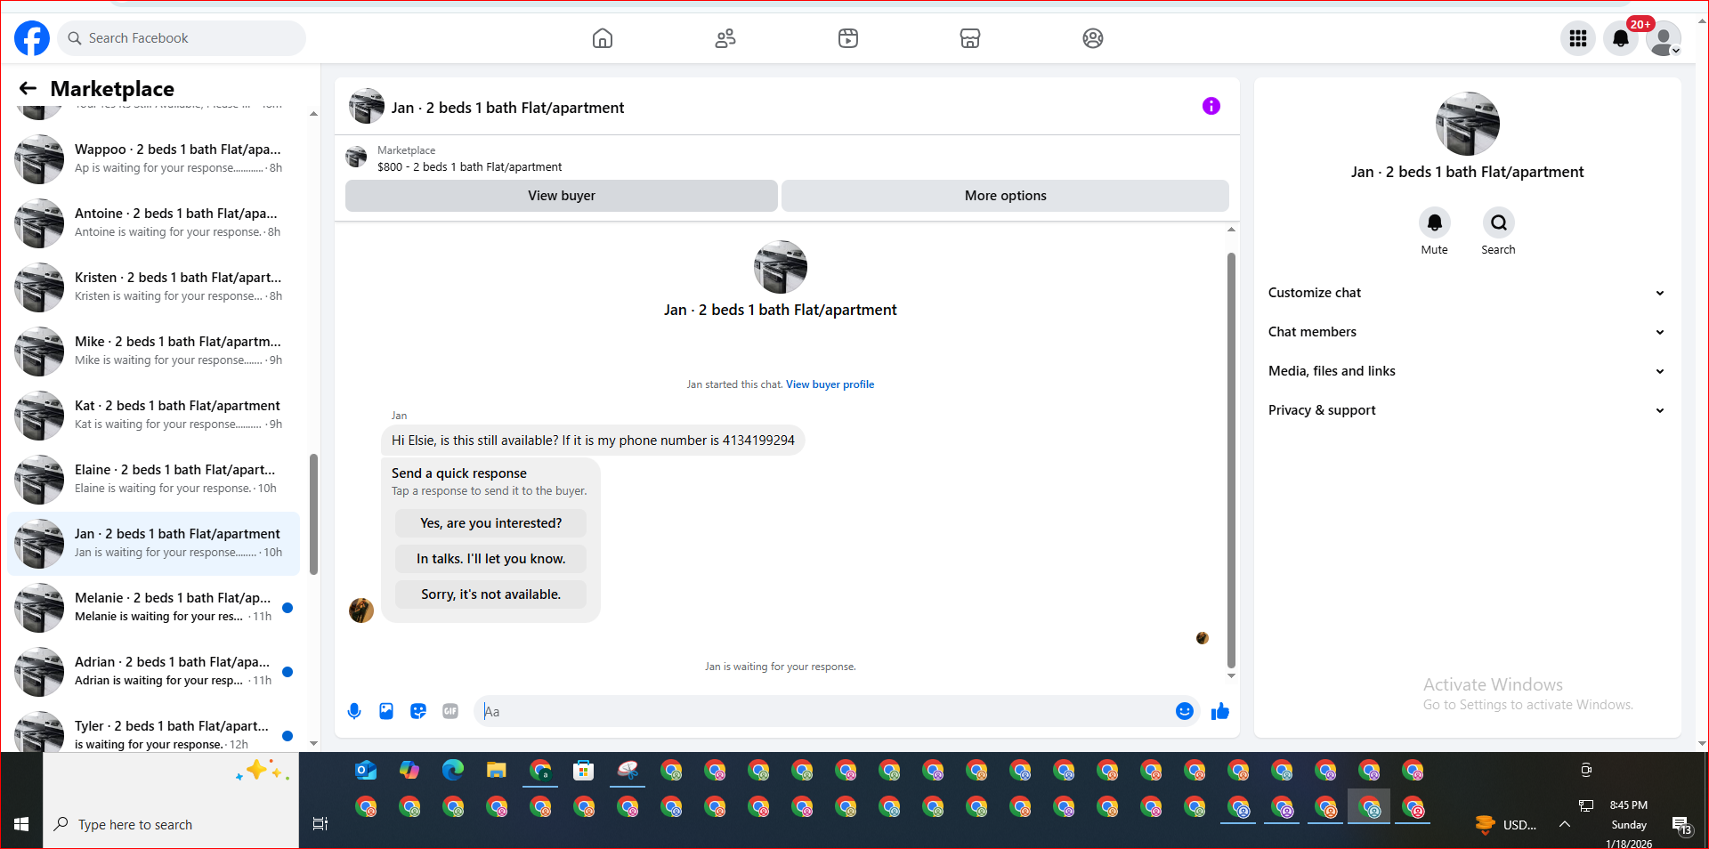The width and height of the screenshot is (1709, 849).
Task: Open Windows Start menu
Action: 21,824
